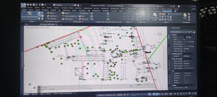This screenshot has height=97, width=217.
Task: Click the Arc tool in Dibujo panel
Action: pyautogui.click(x=128, y=14)
